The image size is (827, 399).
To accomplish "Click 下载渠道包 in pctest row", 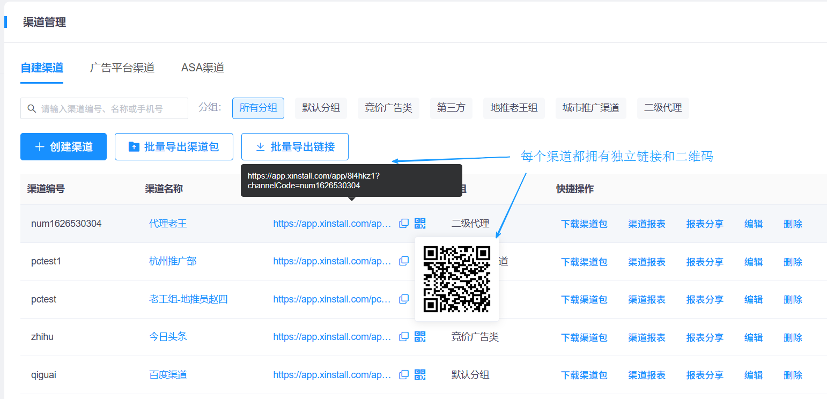I will (x=584, y=299).
